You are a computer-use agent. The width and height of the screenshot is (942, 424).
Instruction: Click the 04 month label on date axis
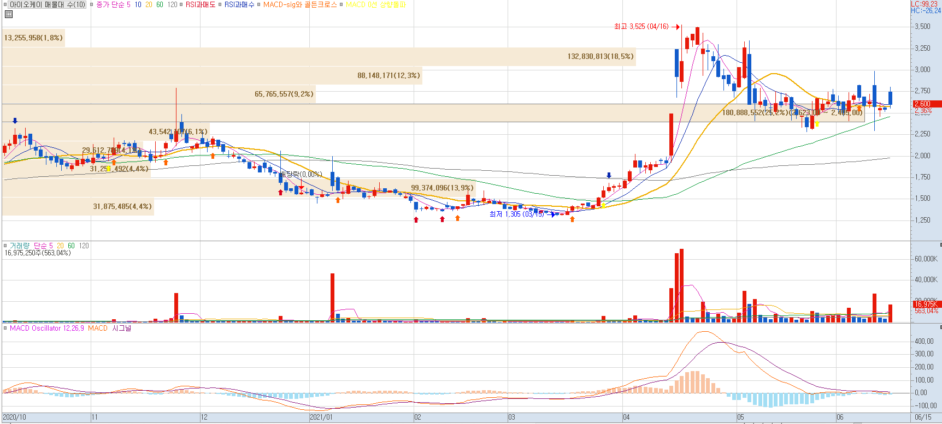pyautogui.click(x=626, y=417)
